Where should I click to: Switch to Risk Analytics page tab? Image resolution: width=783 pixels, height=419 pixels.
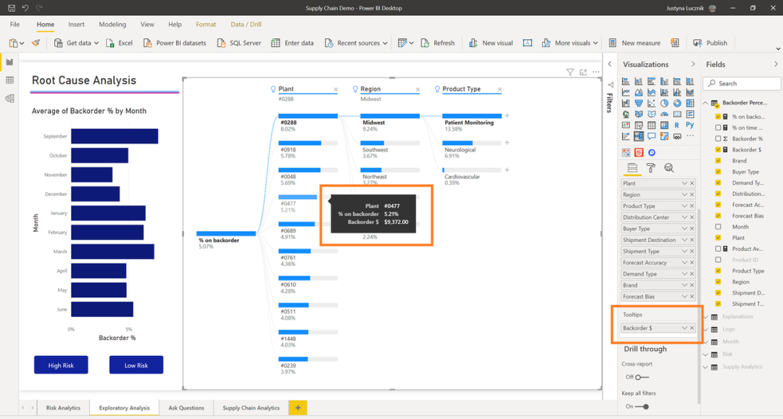click(x=63, y=407)
